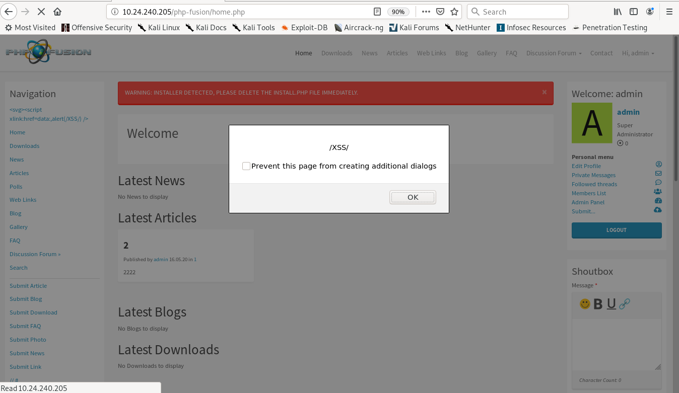Toggle underline in Shoutbox toolbar
This screenshot has width=679, height=393.
coord(611,304)
